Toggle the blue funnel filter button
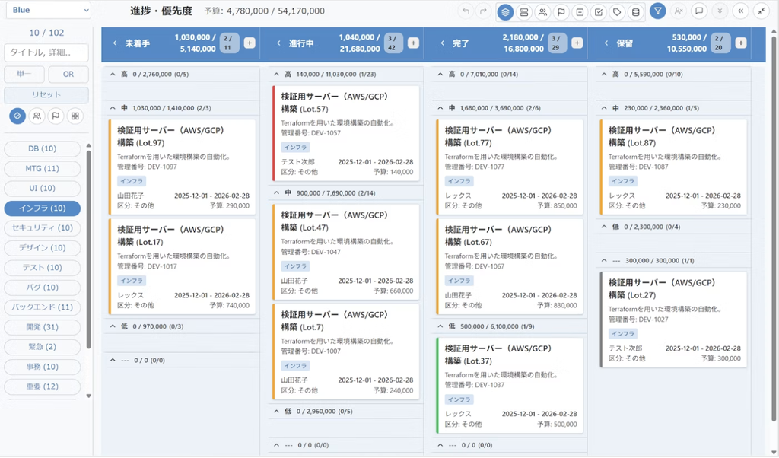The width and height of the screenshot is (779, 458). point(658,11)
